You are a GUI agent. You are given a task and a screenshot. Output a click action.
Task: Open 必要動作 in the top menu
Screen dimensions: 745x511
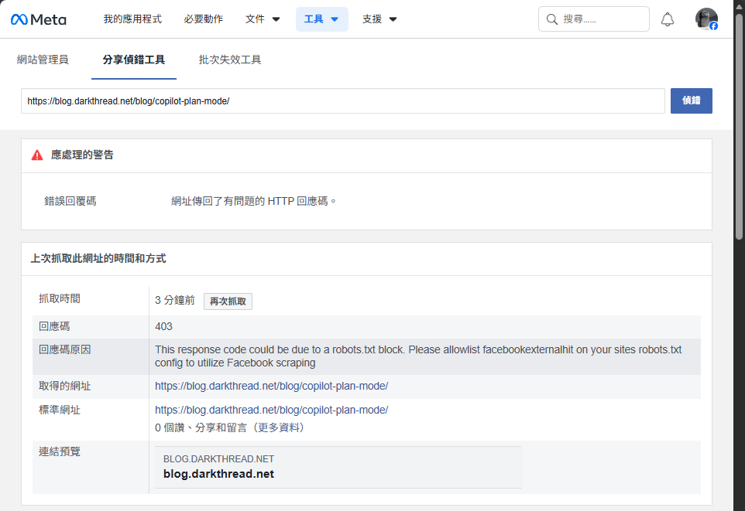point(204,19)
